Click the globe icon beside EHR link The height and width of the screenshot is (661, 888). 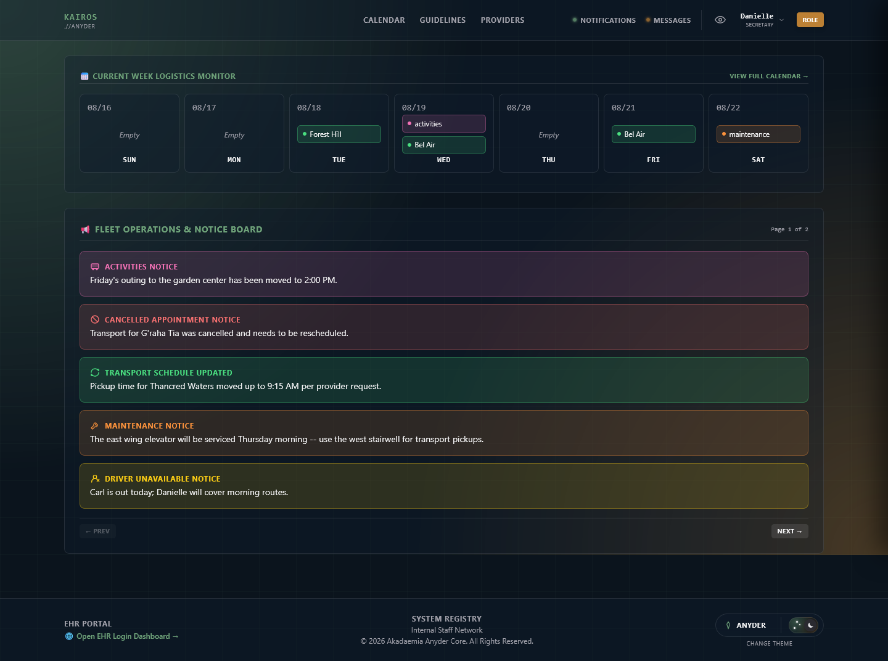pos(69,636)
